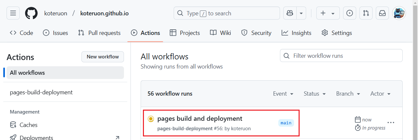Click the Deployments external arrow icon

(x=117, y=138)
